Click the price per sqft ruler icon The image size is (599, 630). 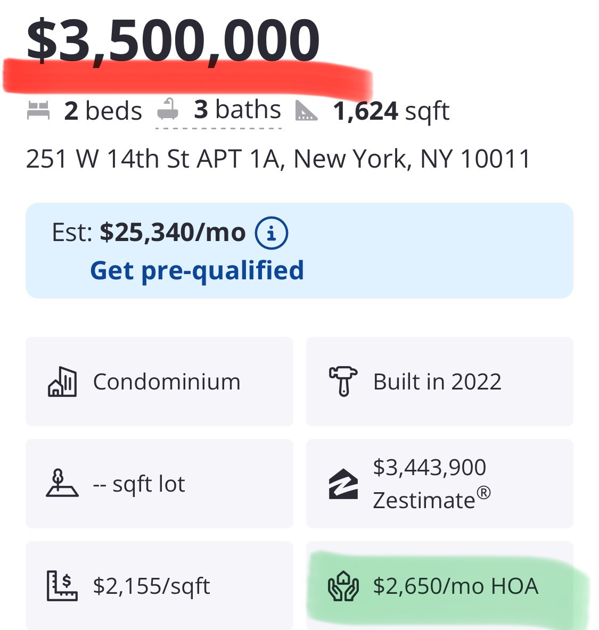62,586
